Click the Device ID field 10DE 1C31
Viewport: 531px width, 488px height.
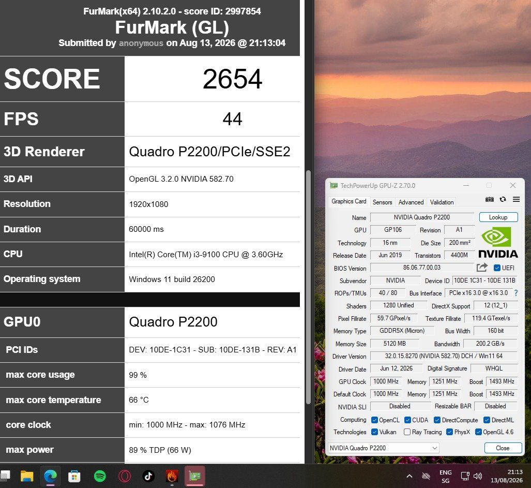tap(484, 280)
